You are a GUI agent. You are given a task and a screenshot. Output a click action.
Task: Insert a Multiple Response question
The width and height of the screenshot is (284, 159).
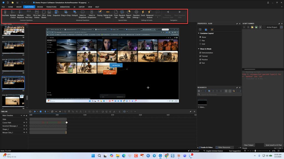(21, 14)
